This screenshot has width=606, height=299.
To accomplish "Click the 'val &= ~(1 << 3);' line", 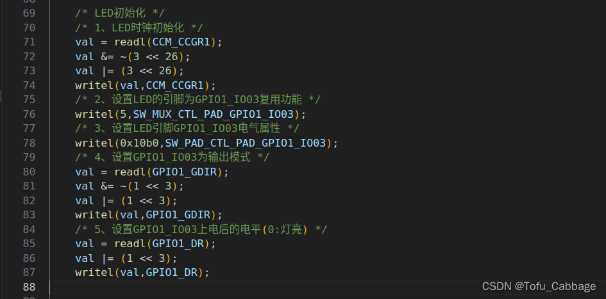I will [x=130, y=186].
